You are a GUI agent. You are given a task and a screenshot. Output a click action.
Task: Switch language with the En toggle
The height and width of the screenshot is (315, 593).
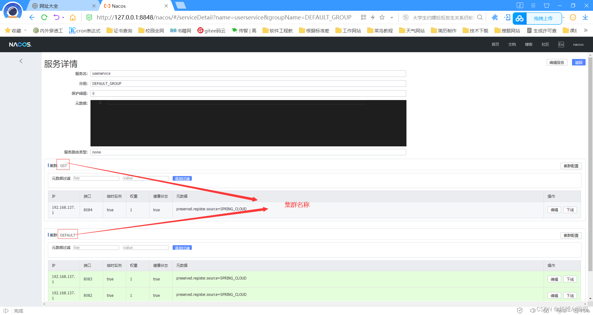click(x=561, y=44)
